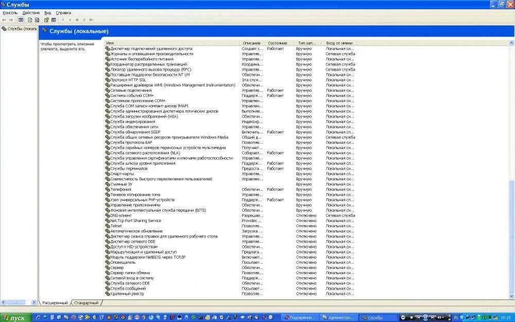Viewport: 515px width, 322px height.
Task: Click Сетевая служба cell in DNS-клиент row
Action: tap(340, 215)
